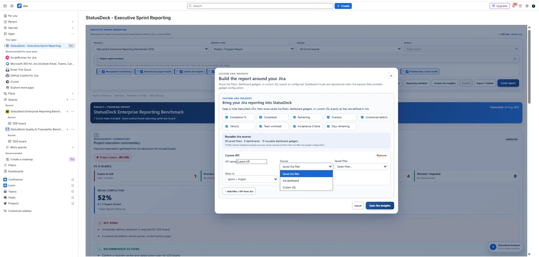This screenshot has height=257, width=539.
Task: Toggle Days remaining checkbox
Action: pyautogui.click(x=328, y=126)
